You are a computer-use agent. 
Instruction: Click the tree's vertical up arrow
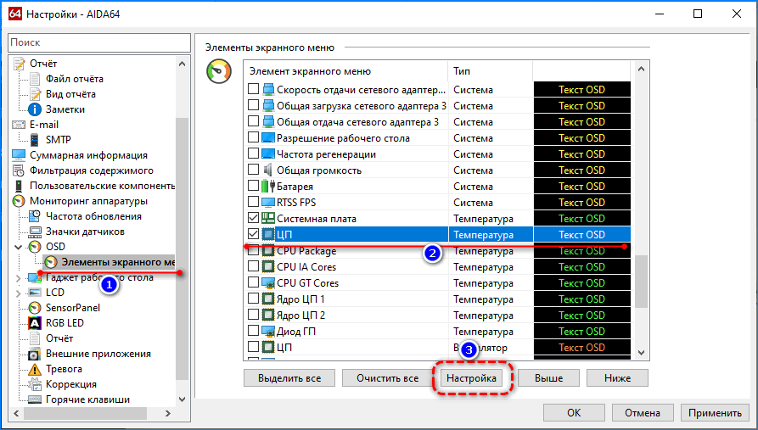[x=182, y=64]
